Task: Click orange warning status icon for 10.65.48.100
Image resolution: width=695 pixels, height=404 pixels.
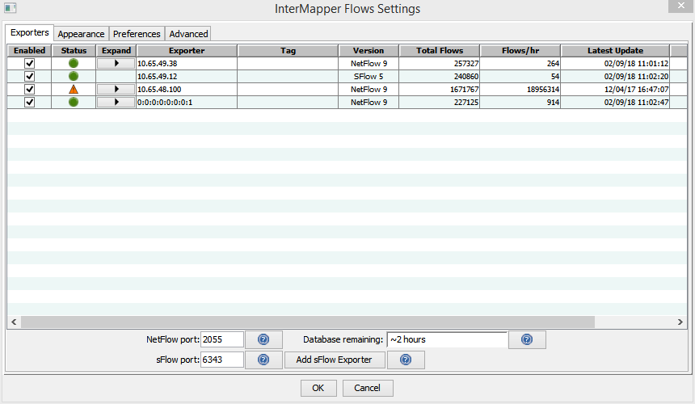Action: pyautogui.click(x=74, y=89)
